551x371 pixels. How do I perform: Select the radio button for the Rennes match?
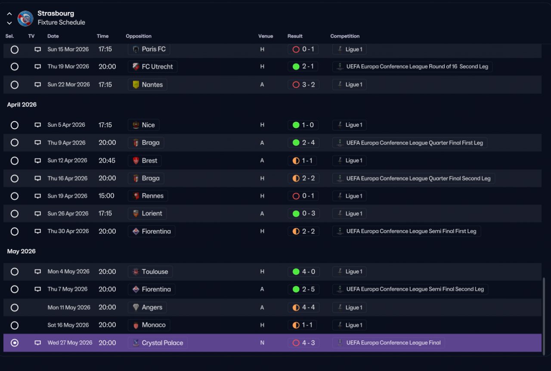tap(15, 196)
